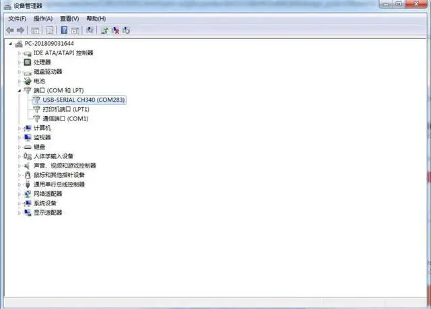This screenshot has height=309, width=431.
Task: Click the Forward arrow toolbar icon
Action: pos(22,30)
